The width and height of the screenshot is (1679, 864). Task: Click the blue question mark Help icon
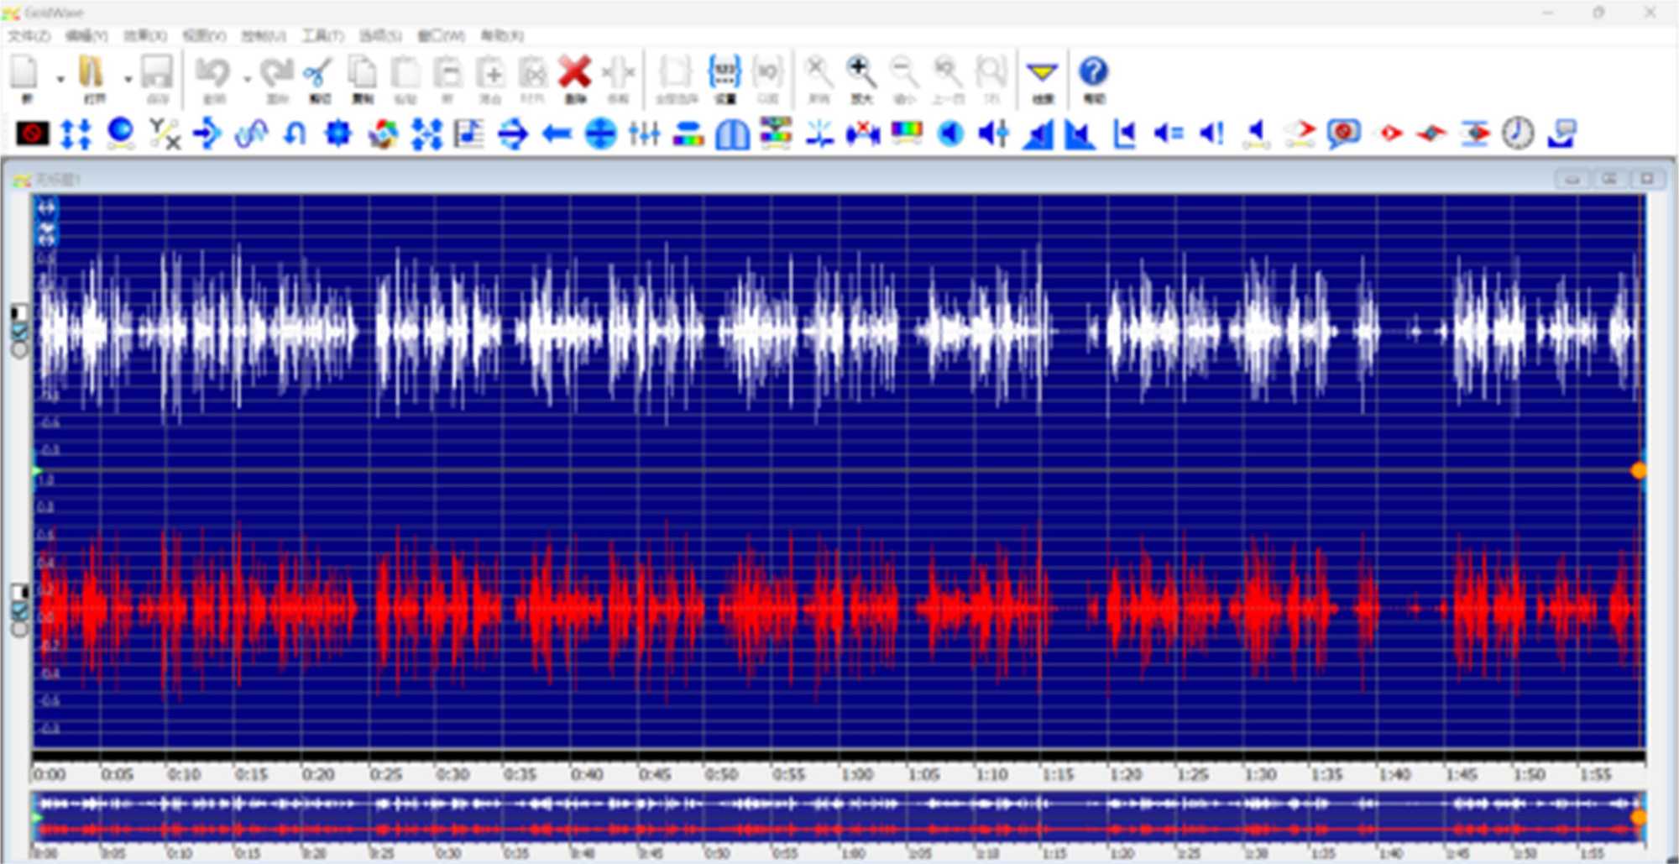[x=1093, y=73]
